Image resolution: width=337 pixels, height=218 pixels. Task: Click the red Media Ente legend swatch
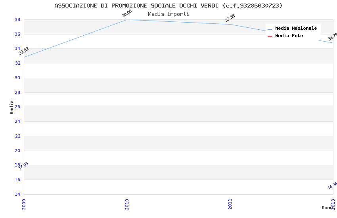pos(270,37)
